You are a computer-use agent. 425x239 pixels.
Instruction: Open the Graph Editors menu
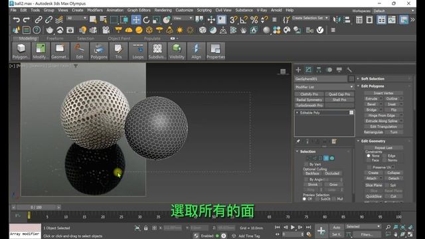coord(139,10)
